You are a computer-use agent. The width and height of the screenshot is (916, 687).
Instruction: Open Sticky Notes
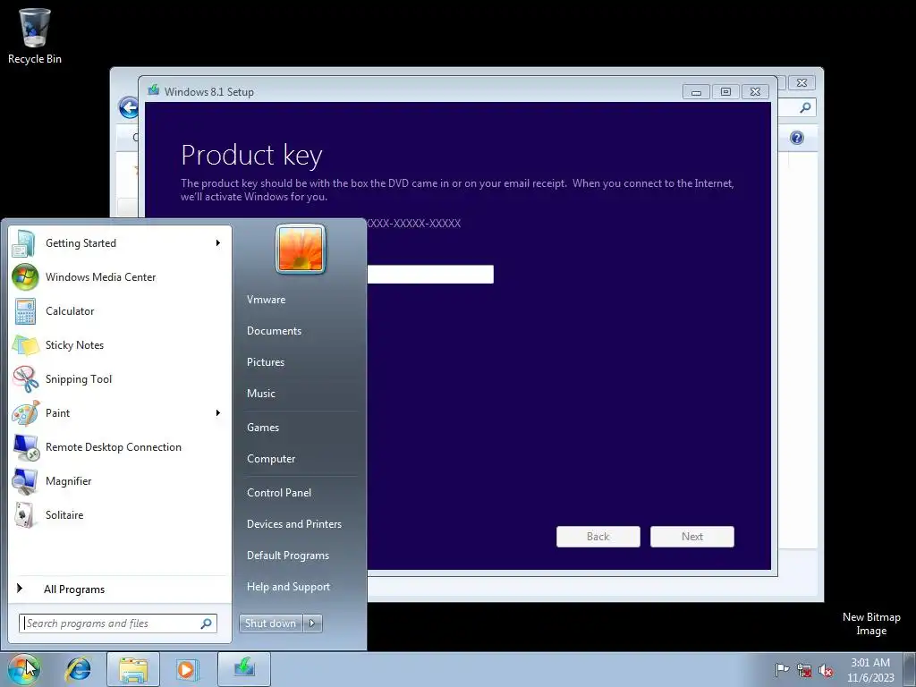pos(120,344)
